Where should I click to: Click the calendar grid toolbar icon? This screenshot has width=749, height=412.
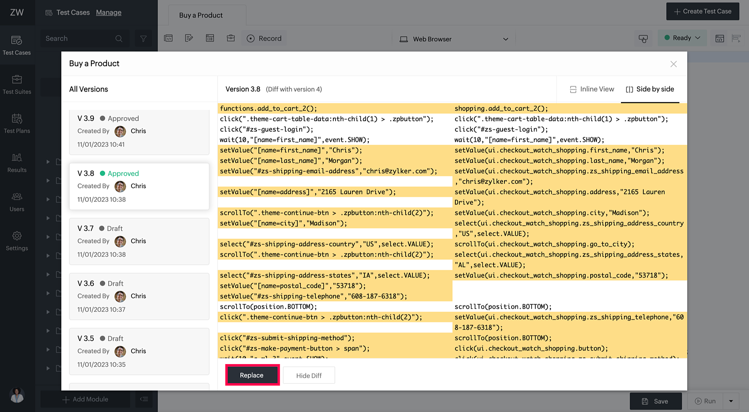[210, 38]
